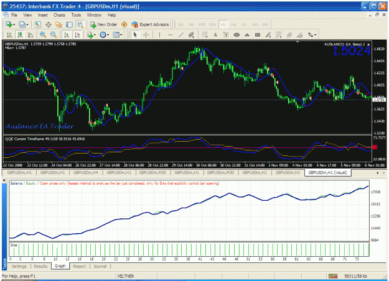Select the GBPUSDm,H1 (visual) chart tab
389x281 pixels.
(328, 172)
